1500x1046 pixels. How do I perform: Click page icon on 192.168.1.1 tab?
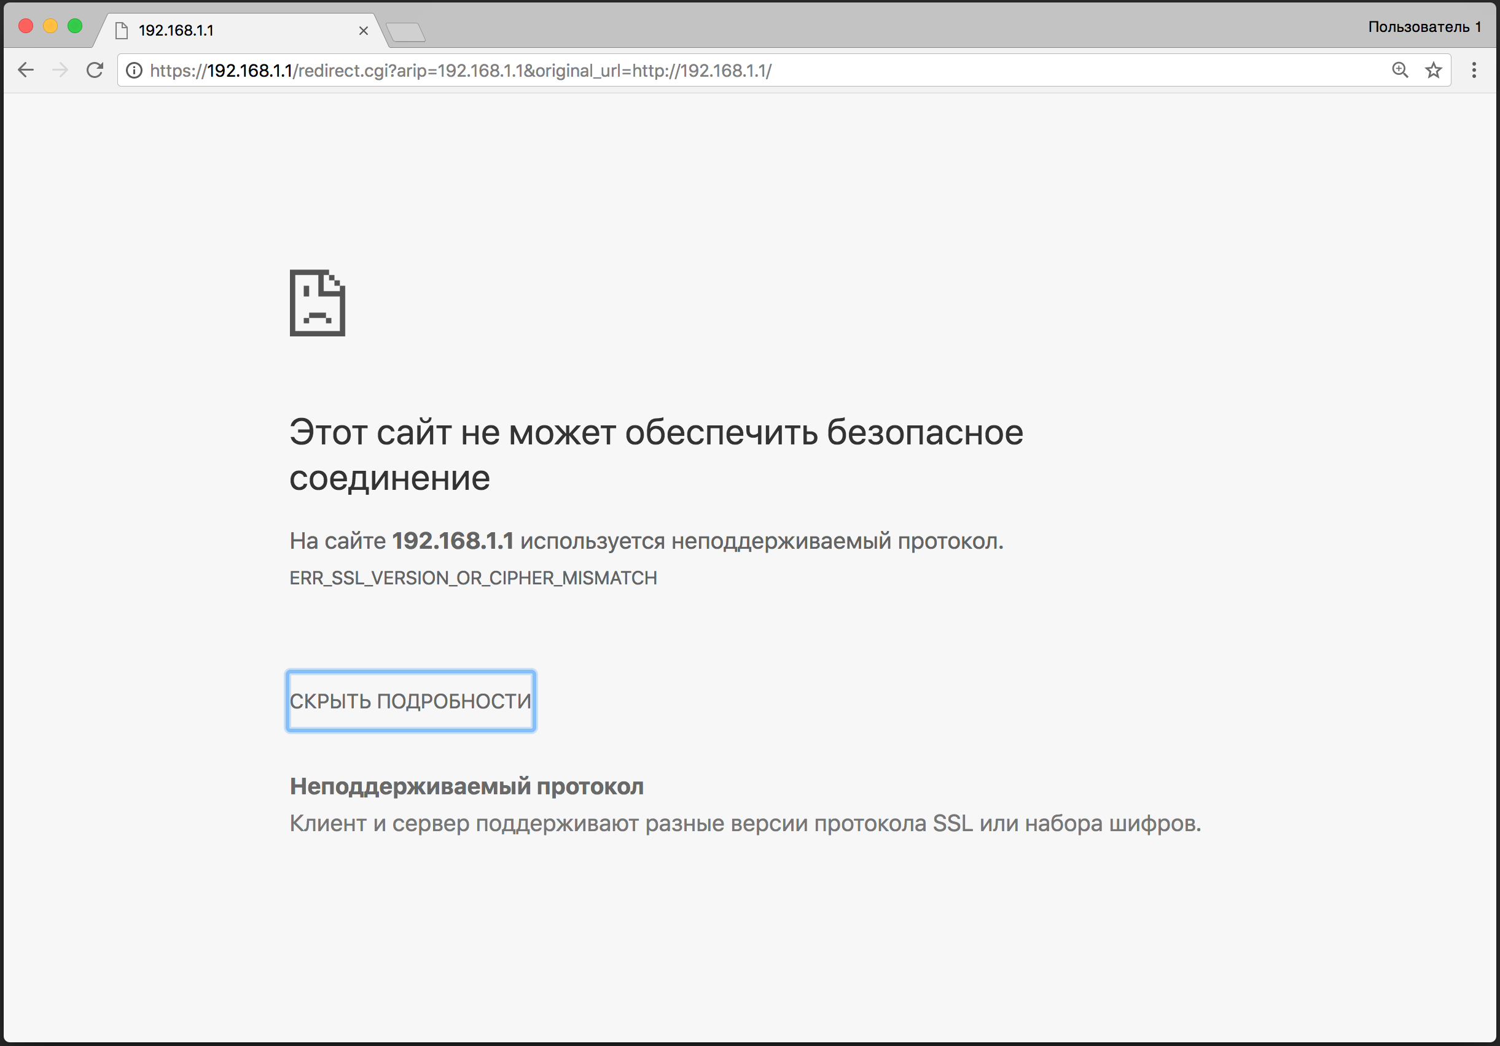click(x=122, y=30)
